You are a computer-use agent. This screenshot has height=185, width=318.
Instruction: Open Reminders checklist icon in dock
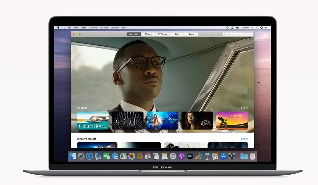(x=156, y=156)
